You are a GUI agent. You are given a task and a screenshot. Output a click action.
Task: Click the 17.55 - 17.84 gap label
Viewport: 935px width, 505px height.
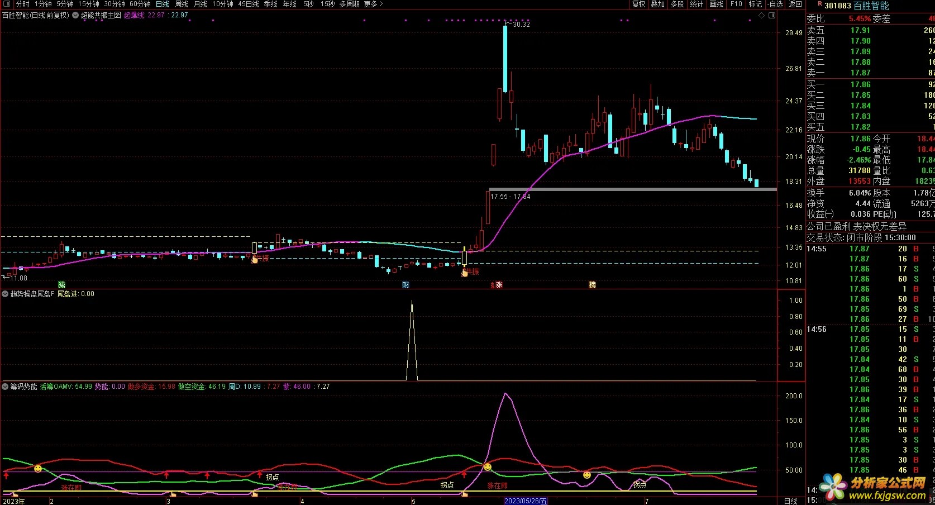(511, 197)
